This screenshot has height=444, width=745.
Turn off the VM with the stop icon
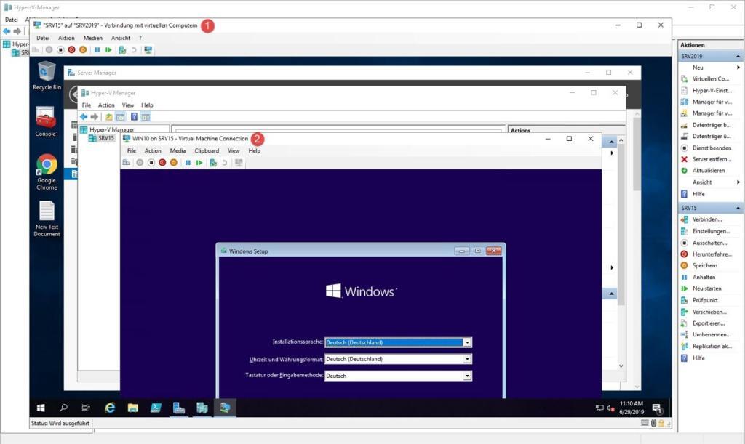coord(151,162)
